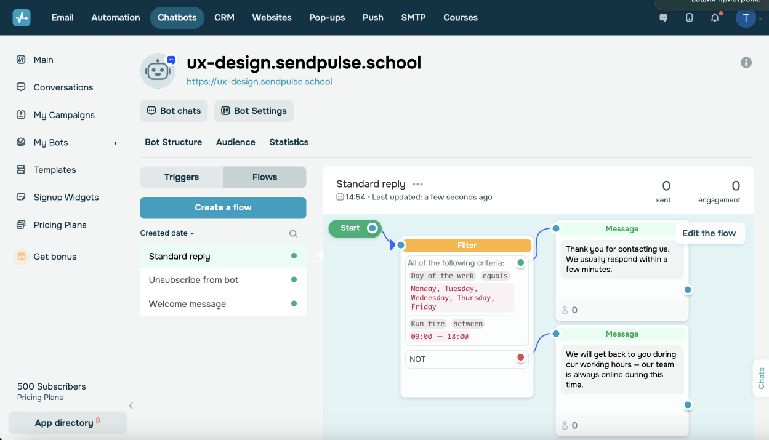Click green status dot for Welcome message
769x440 pixels.
pos(294,303)
